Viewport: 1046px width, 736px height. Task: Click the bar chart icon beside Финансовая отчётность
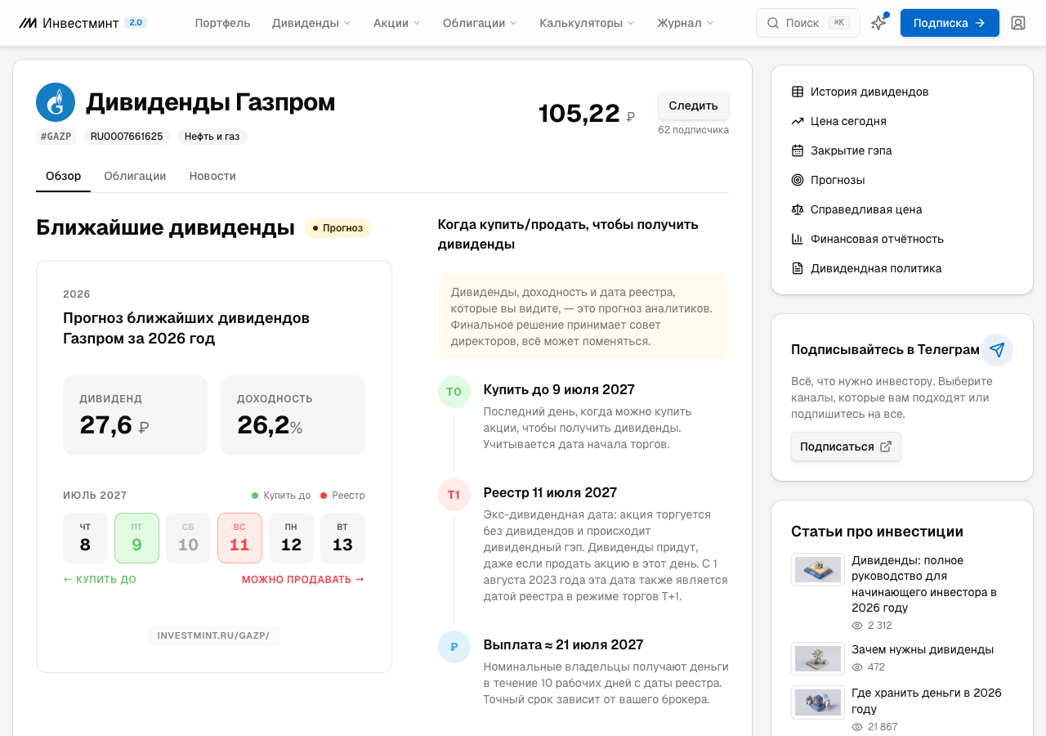pyautogui.click(x=798, y=239)
